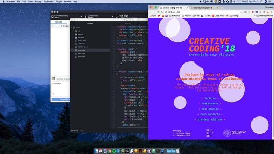Toggle the select-all changed files checkbox
The width and height of the screenshot is (274, 154).
[53, 26]
